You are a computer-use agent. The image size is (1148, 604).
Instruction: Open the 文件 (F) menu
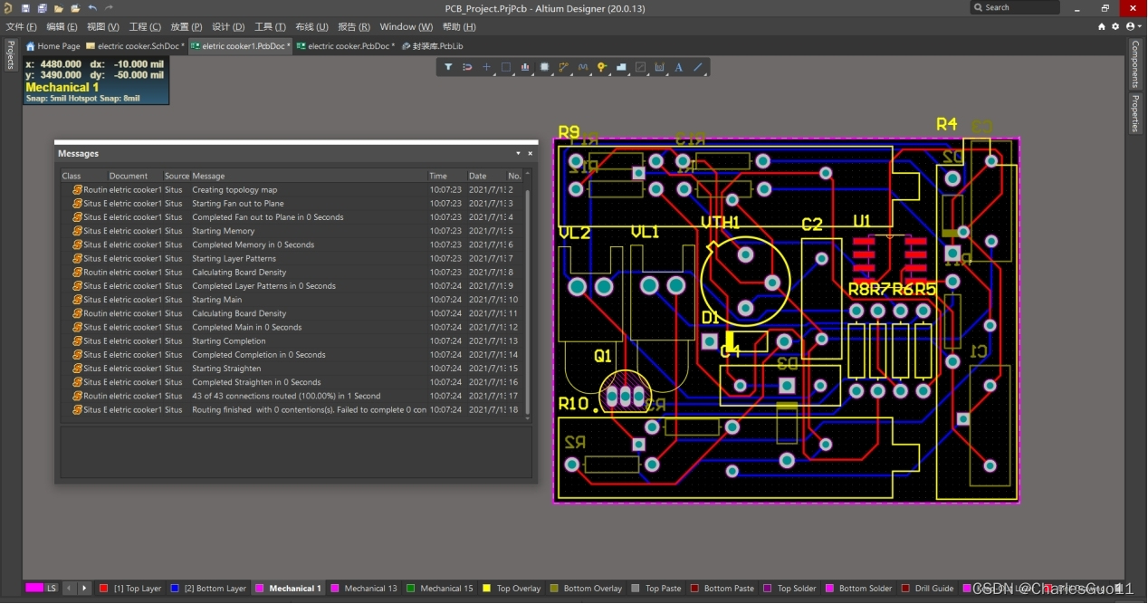[21, 27]
